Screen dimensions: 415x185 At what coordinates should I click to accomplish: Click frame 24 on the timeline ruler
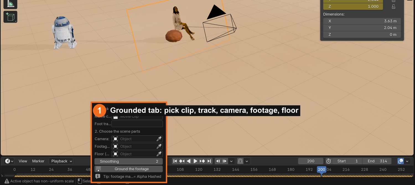51,170
